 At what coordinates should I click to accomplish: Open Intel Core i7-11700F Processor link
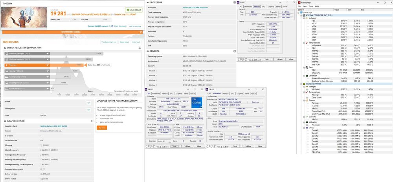[x=195, y=7]
